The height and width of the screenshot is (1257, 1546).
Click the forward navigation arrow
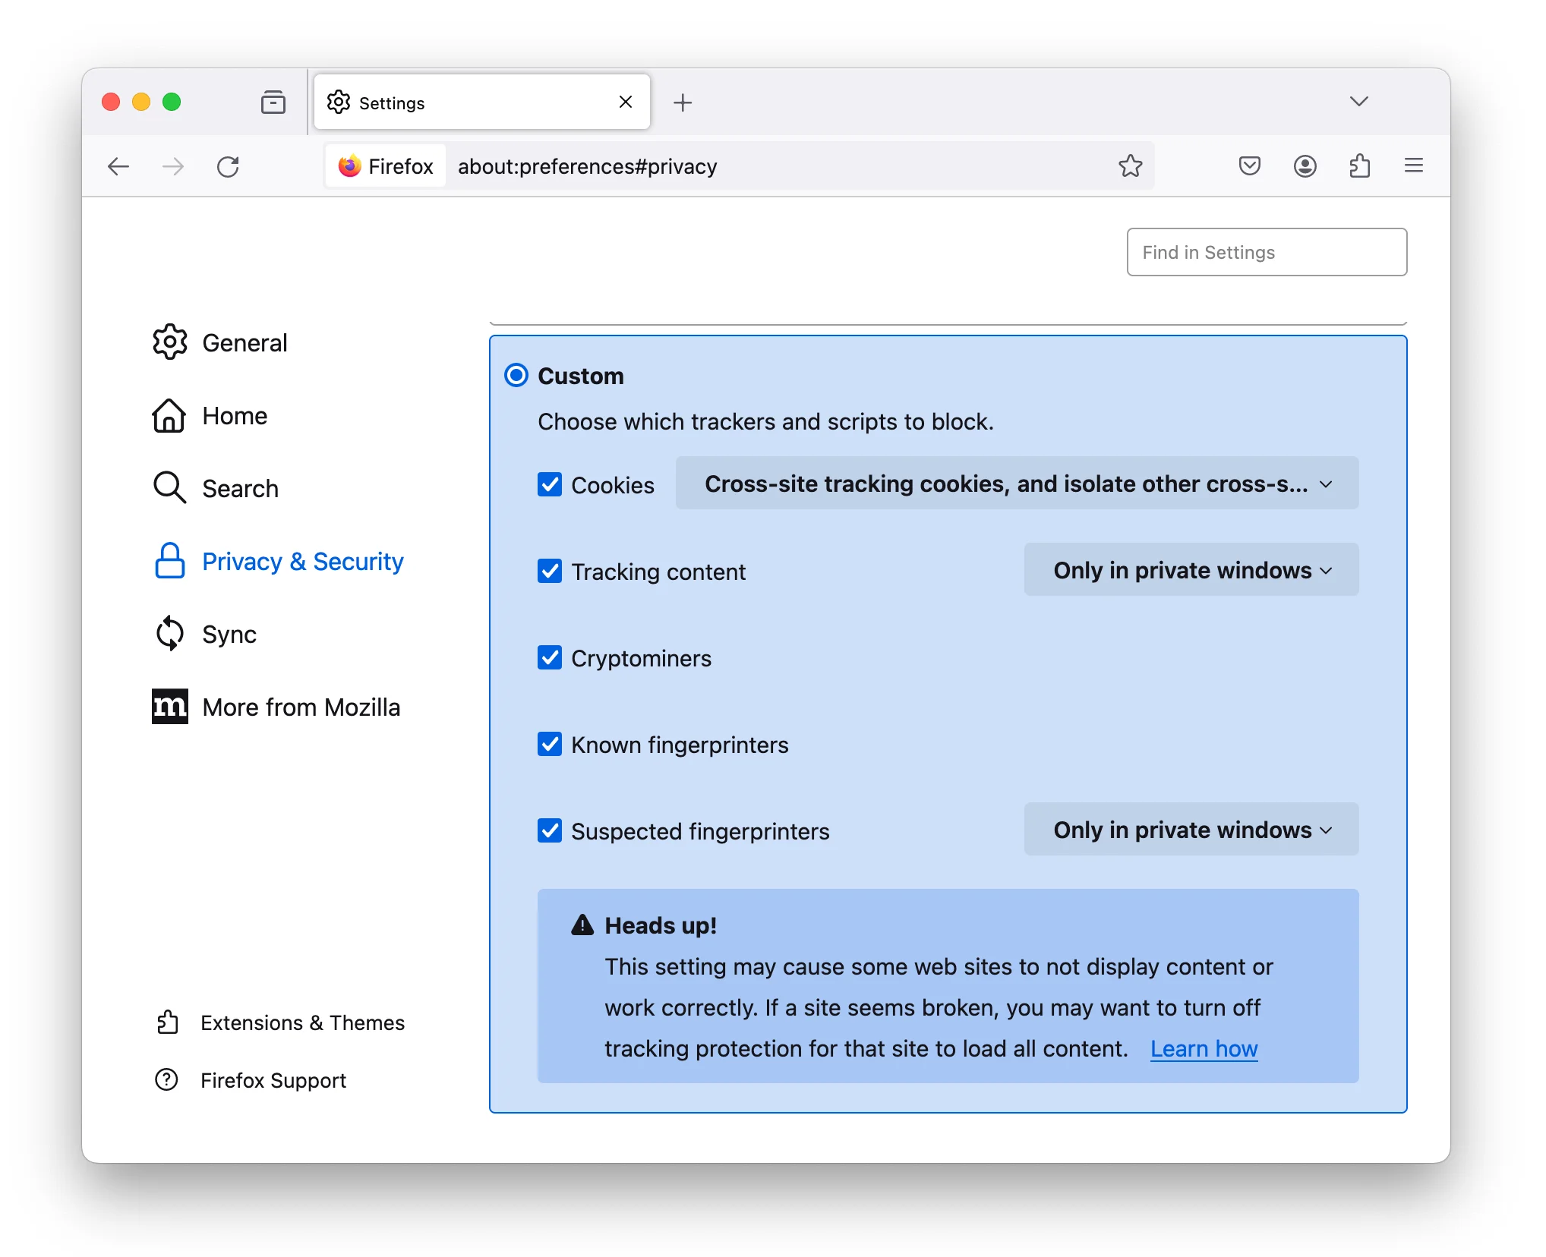pos(173,166)
